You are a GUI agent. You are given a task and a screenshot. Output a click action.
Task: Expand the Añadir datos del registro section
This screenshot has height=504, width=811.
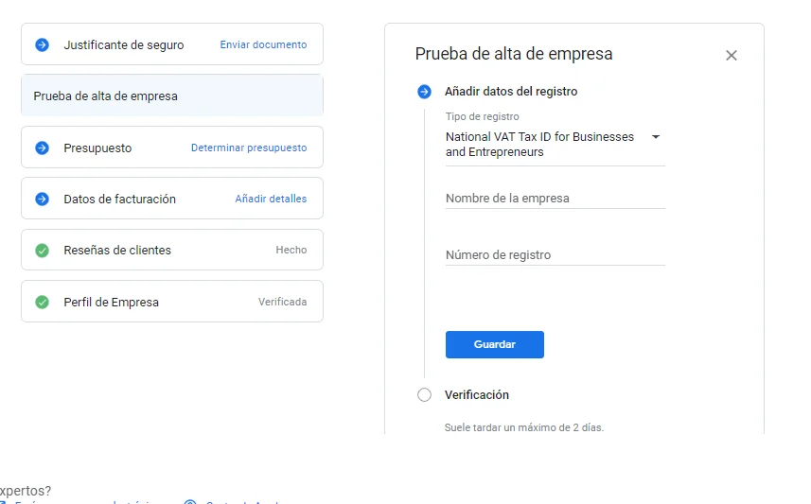(511, 92)
